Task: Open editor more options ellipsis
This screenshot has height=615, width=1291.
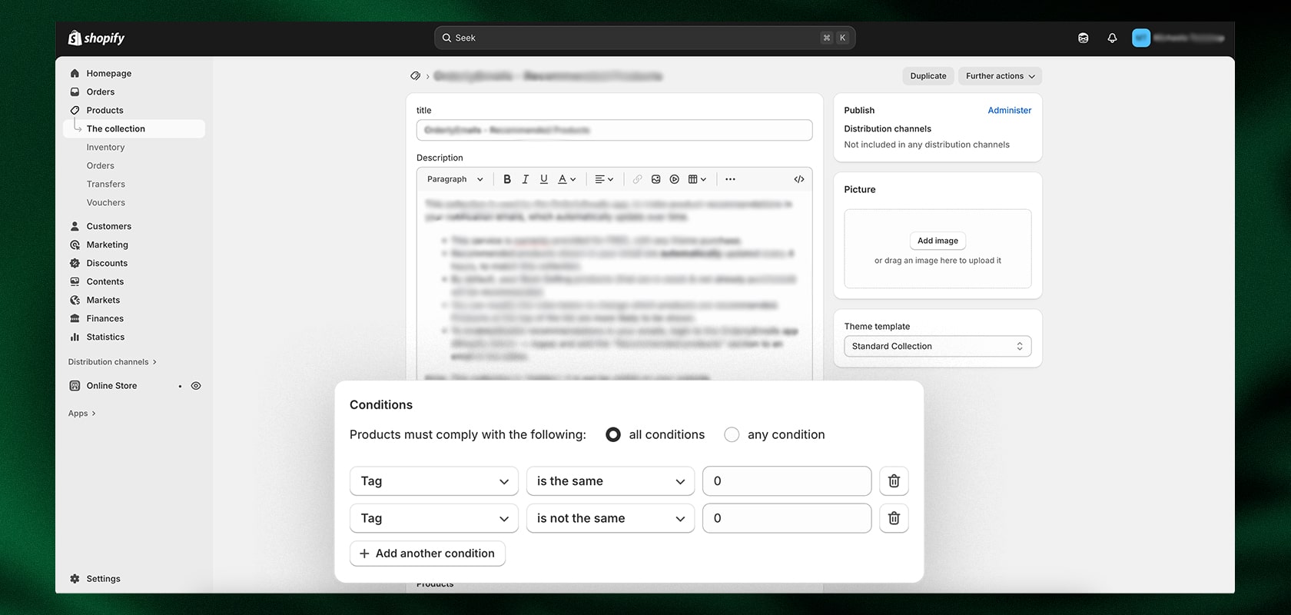Action: click(730, 179)
